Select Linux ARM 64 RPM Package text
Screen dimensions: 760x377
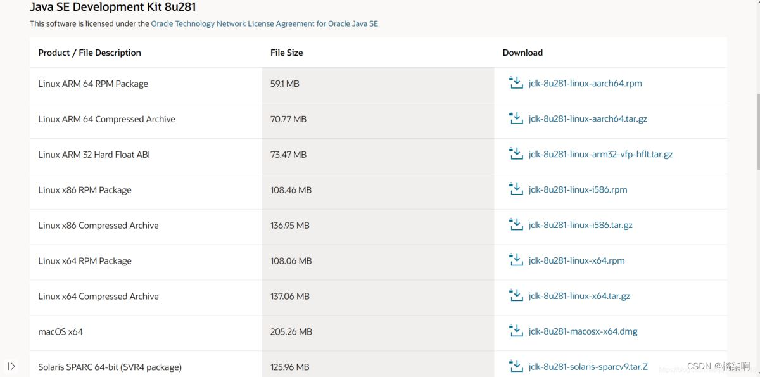[x=93, y=84]
